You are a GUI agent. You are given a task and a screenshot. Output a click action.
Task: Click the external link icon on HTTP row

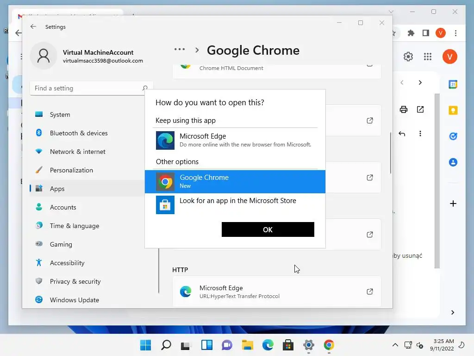[369, 292]
